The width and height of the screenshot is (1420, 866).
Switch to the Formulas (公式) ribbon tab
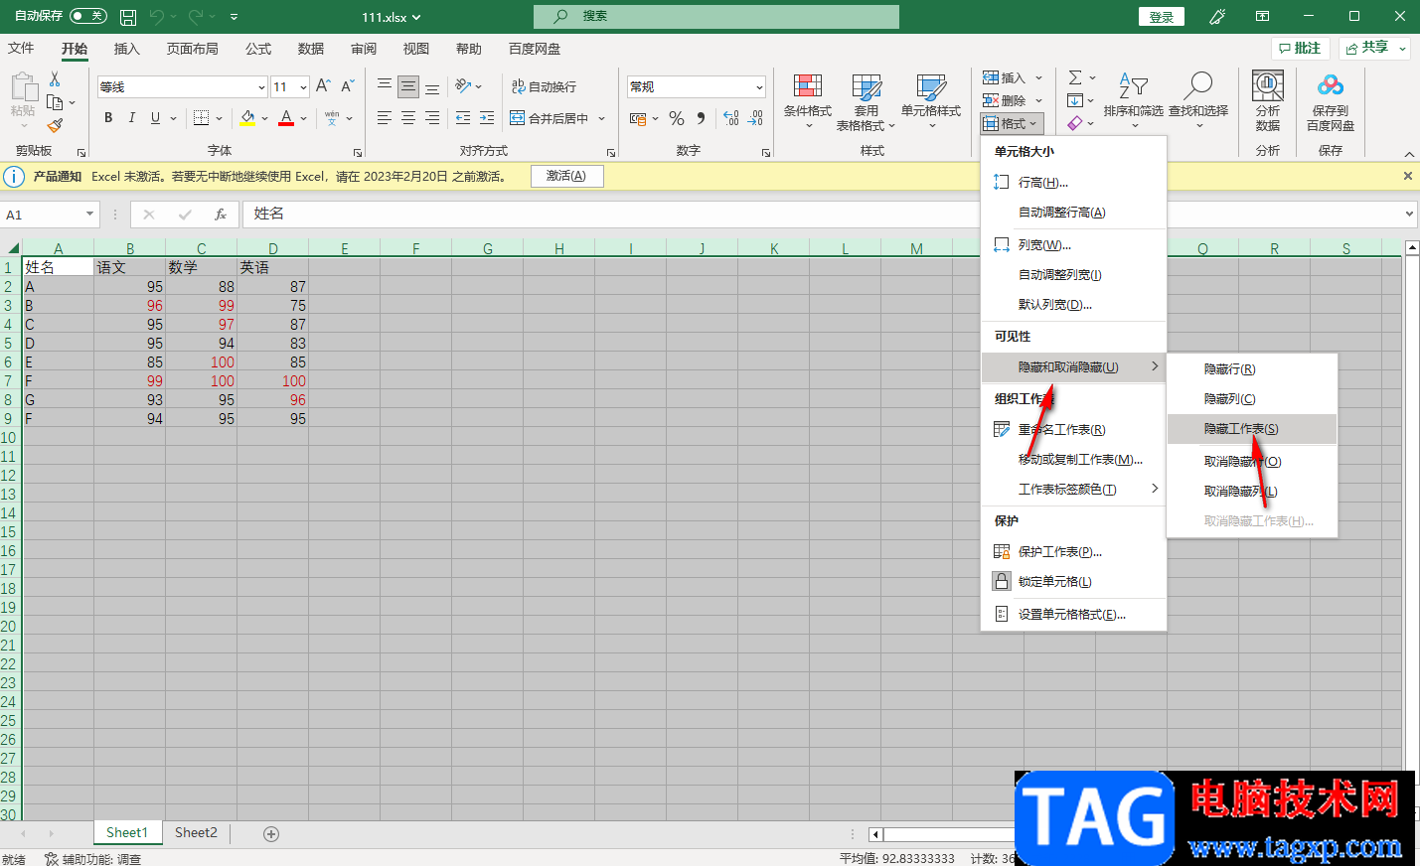click(258, 49)
